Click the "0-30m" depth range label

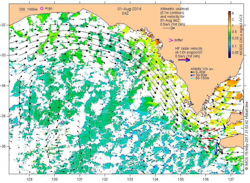coord(200,72)
